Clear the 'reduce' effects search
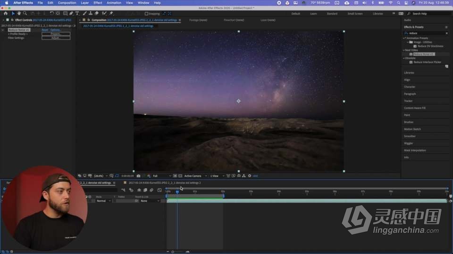The width and height of the screenshot is (453, 254). (447, 33)
